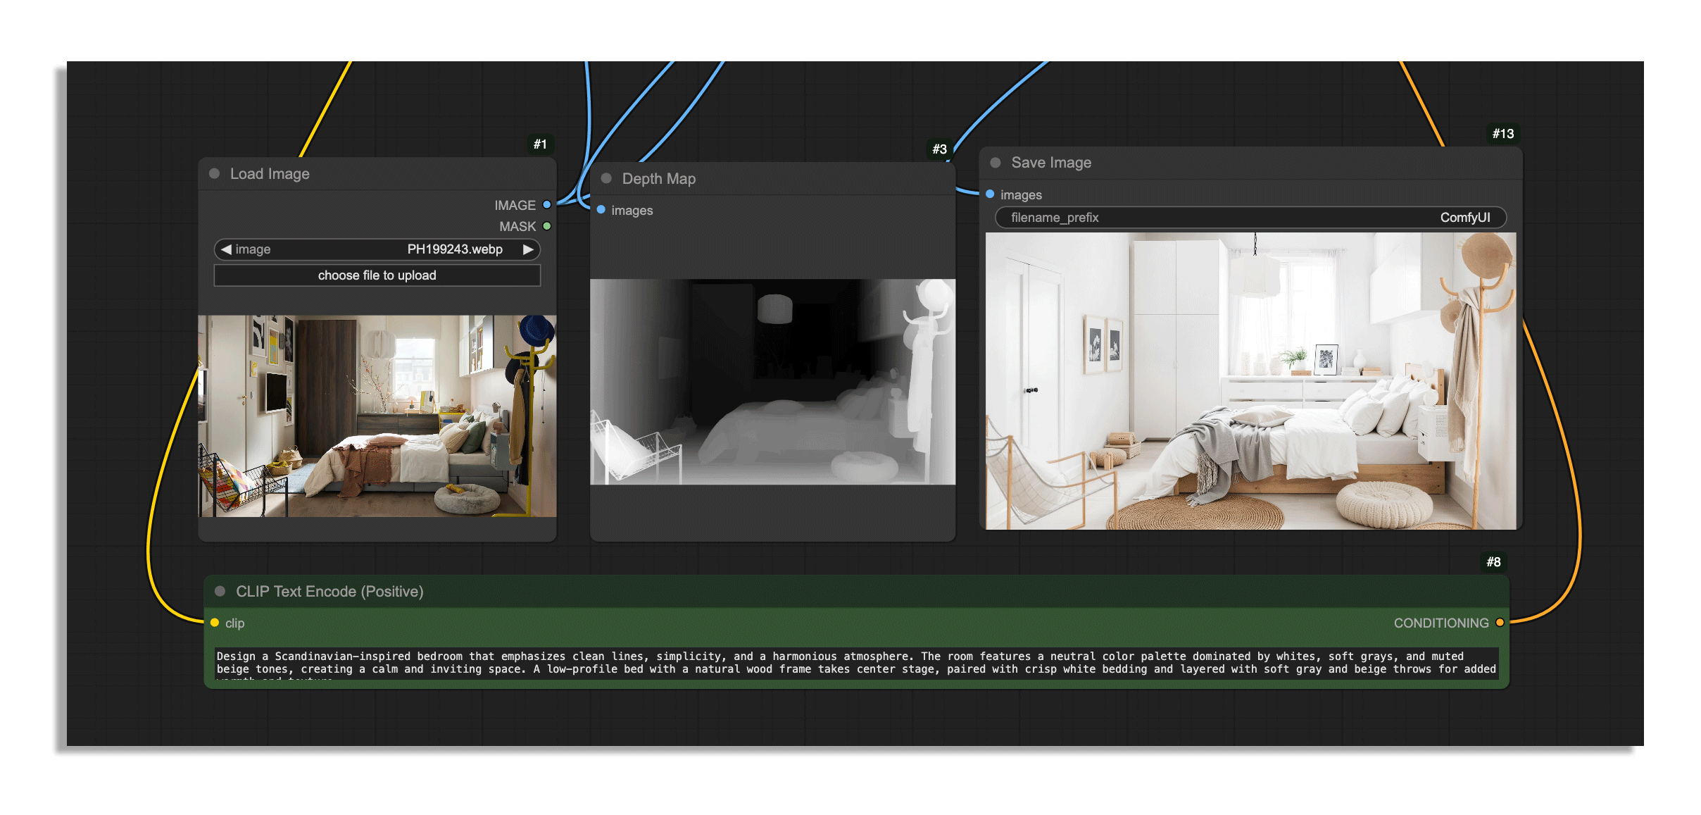Click the filename_prefix ComfyUI field
Image resolution: width=1701 pixels, height=815 pixels.
1250,218
